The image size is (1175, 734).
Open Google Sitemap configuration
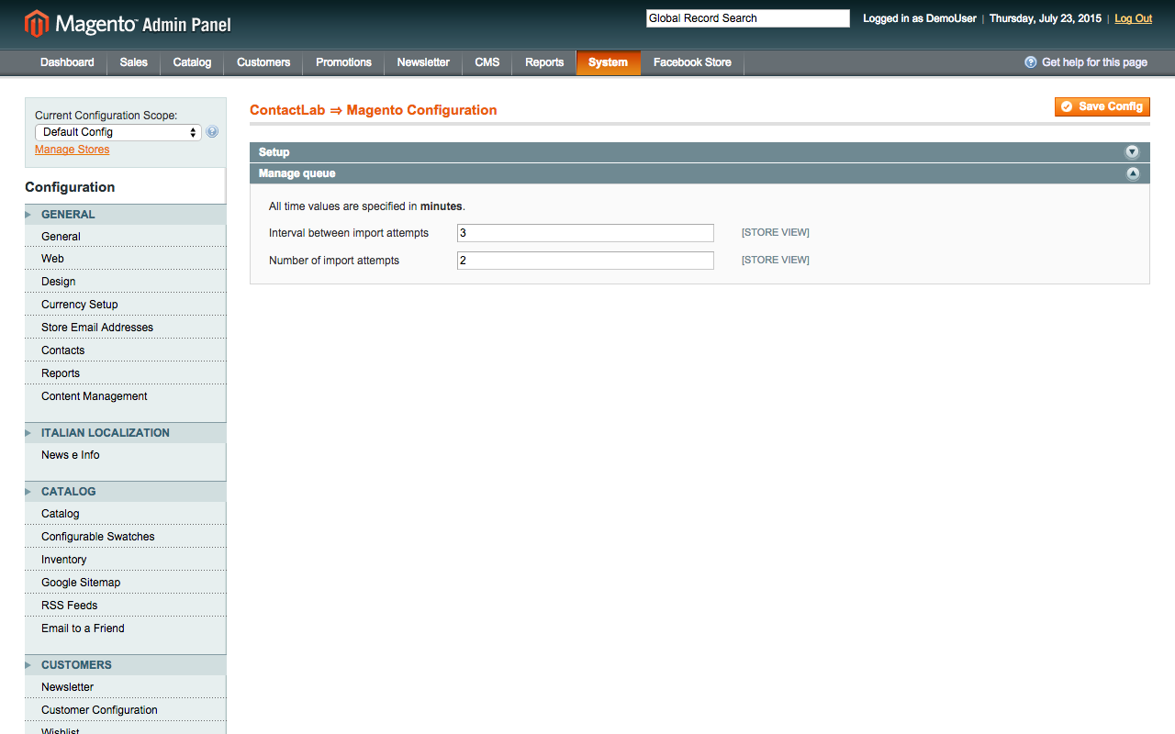pos(125,583)
